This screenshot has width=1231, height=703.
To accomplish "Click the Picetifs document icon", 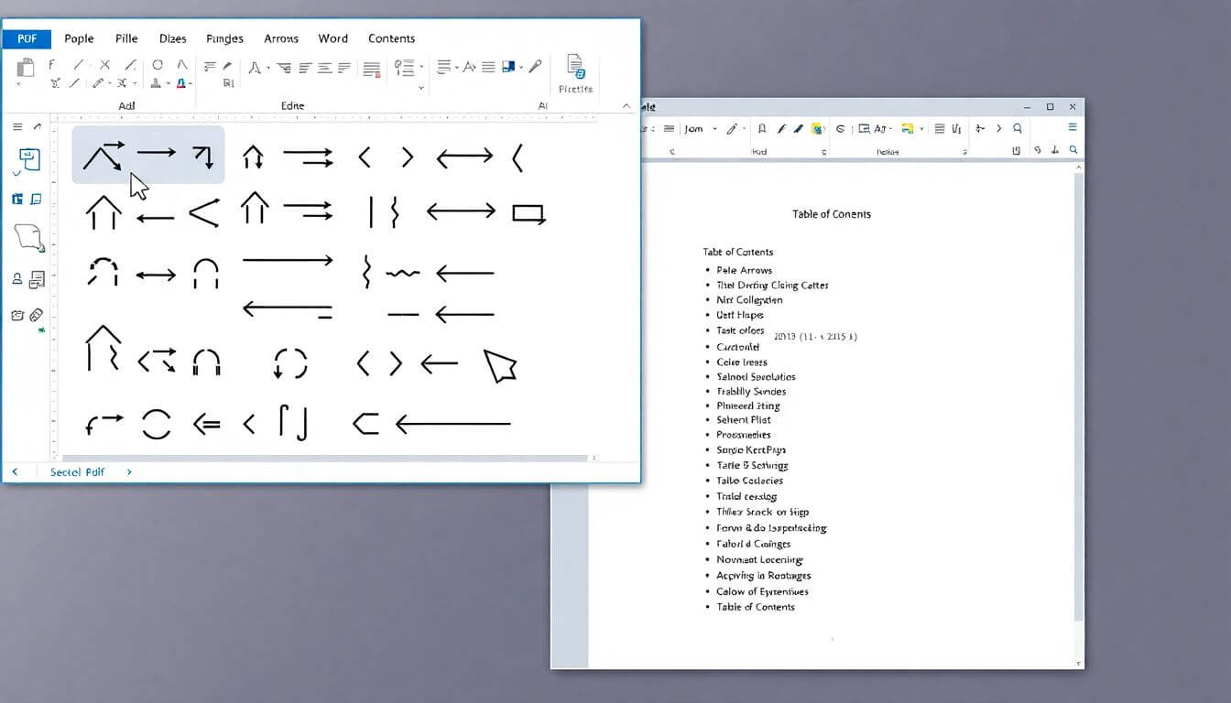I will pos(575,67).
